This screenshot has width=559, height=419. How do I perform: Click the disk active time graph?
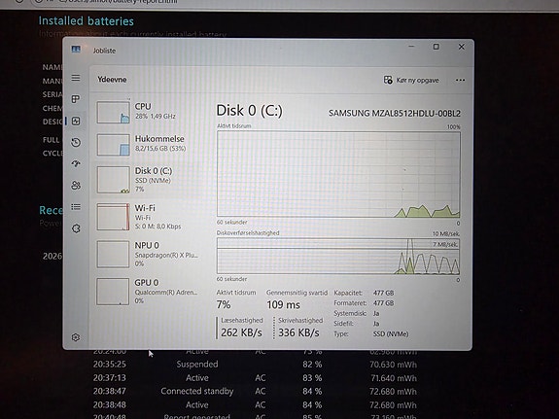click(x=338, y=174)
